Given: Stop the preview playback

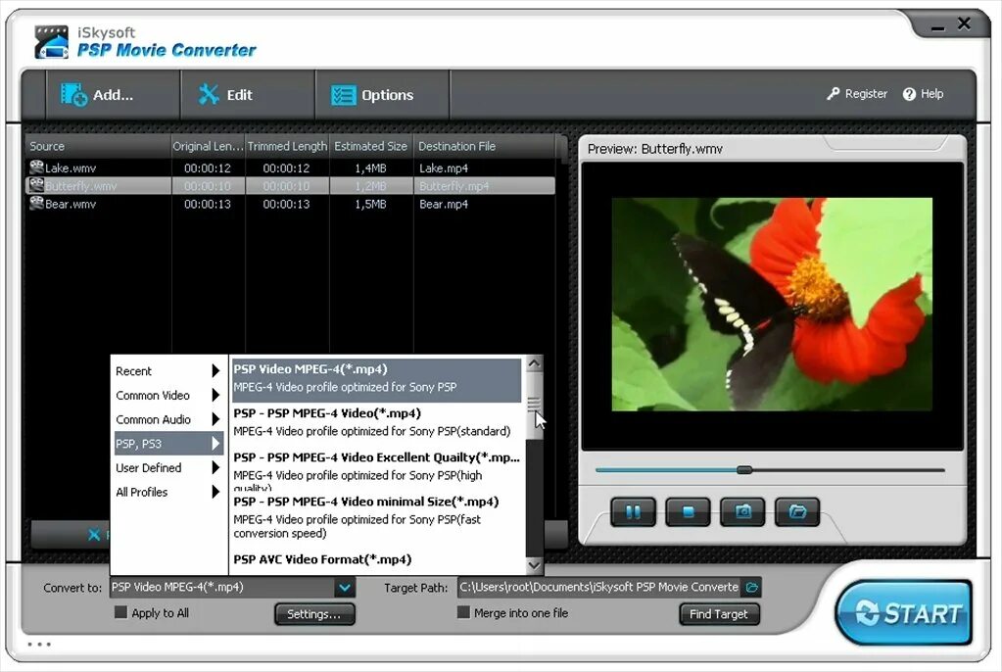Looking at the screenshot, I should coord(688,512).
